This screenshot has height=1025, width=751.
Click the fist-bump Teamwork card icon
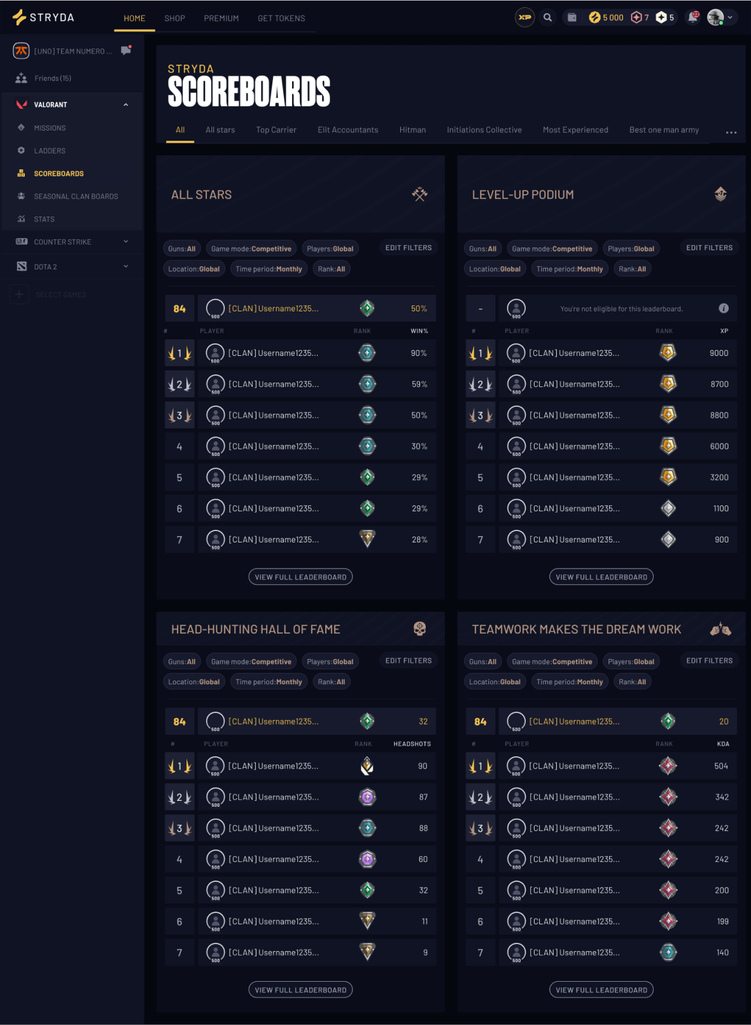[720, 629]
